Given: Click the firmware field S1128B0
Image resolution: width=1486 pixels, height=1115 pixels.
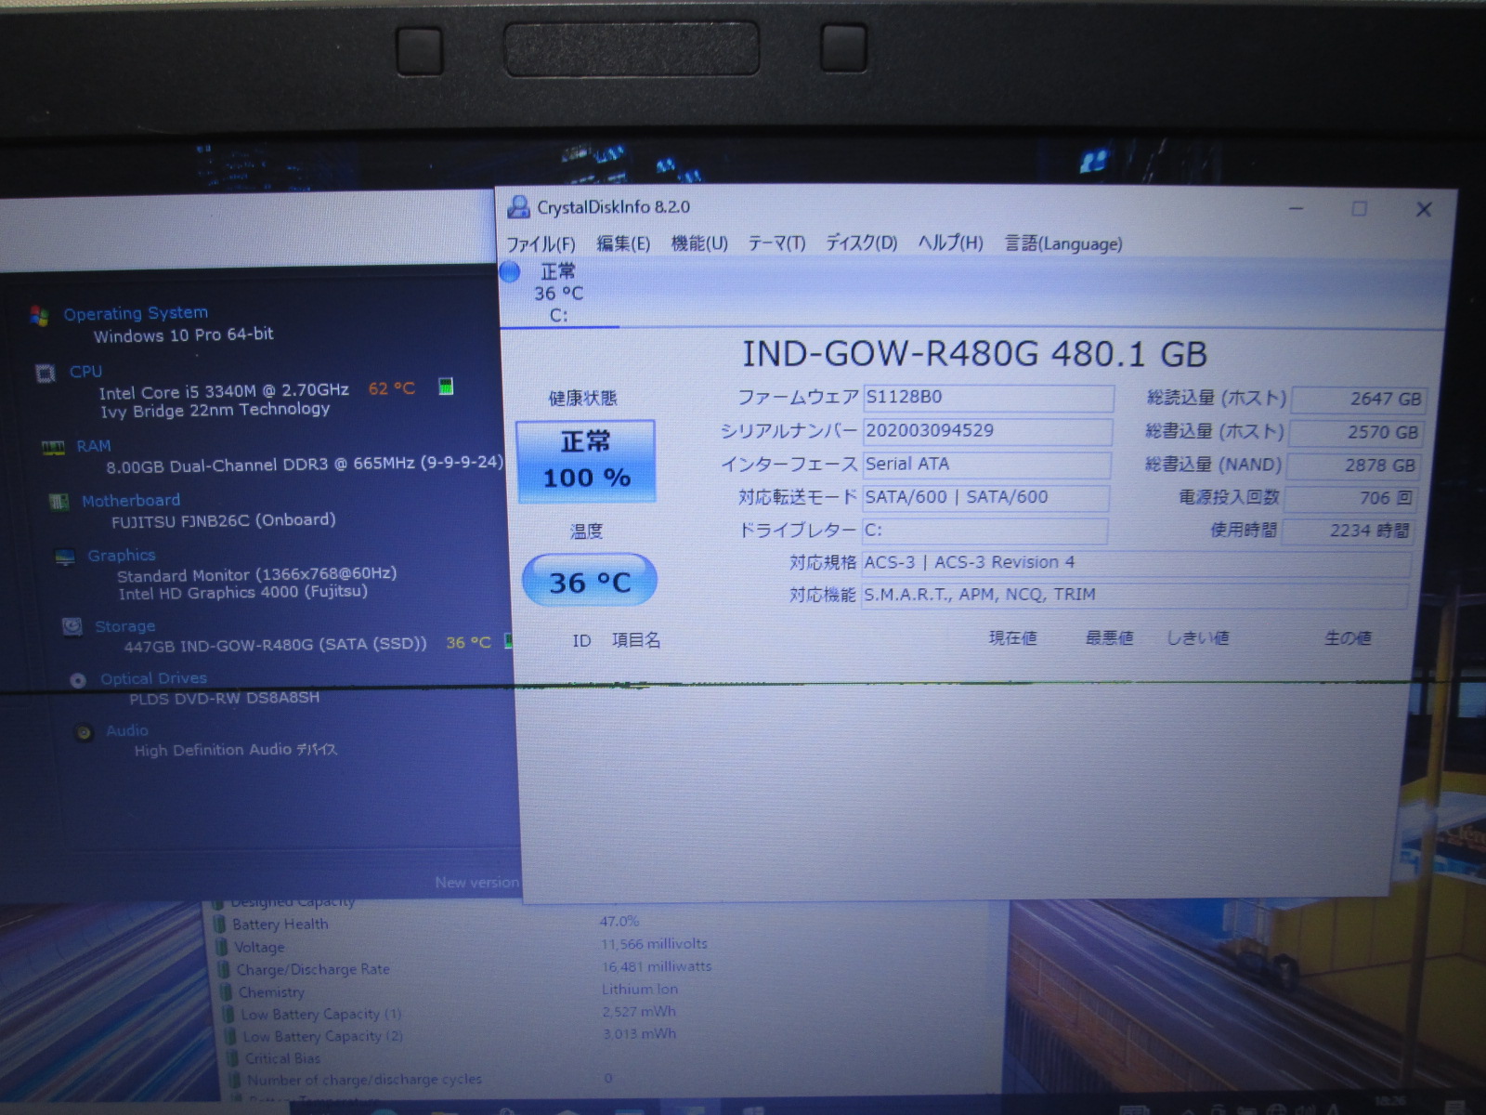Looking at the screenshot, I should coord(988,398).
